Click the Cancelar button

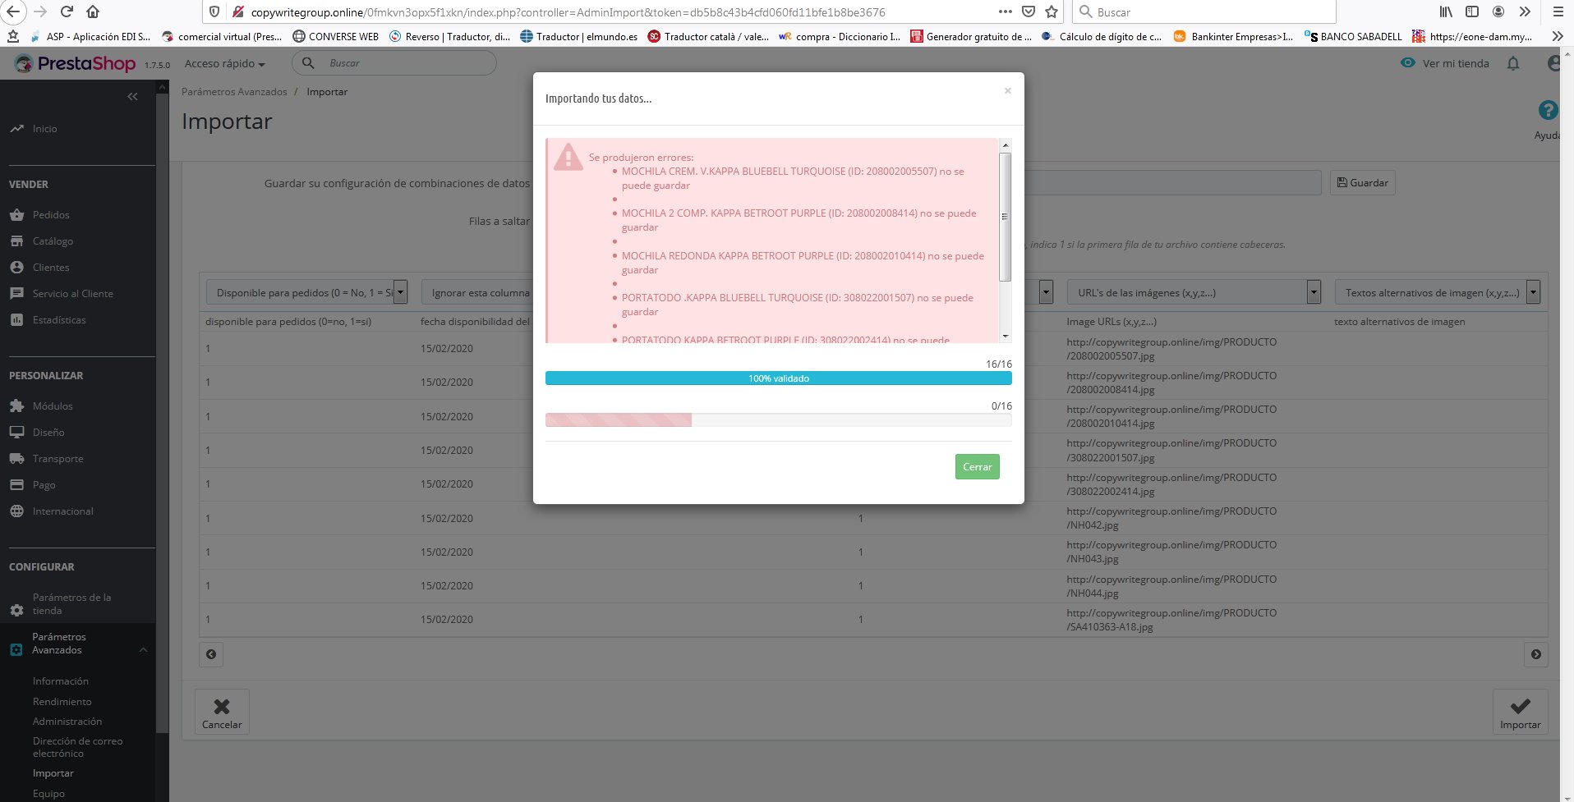222,711
